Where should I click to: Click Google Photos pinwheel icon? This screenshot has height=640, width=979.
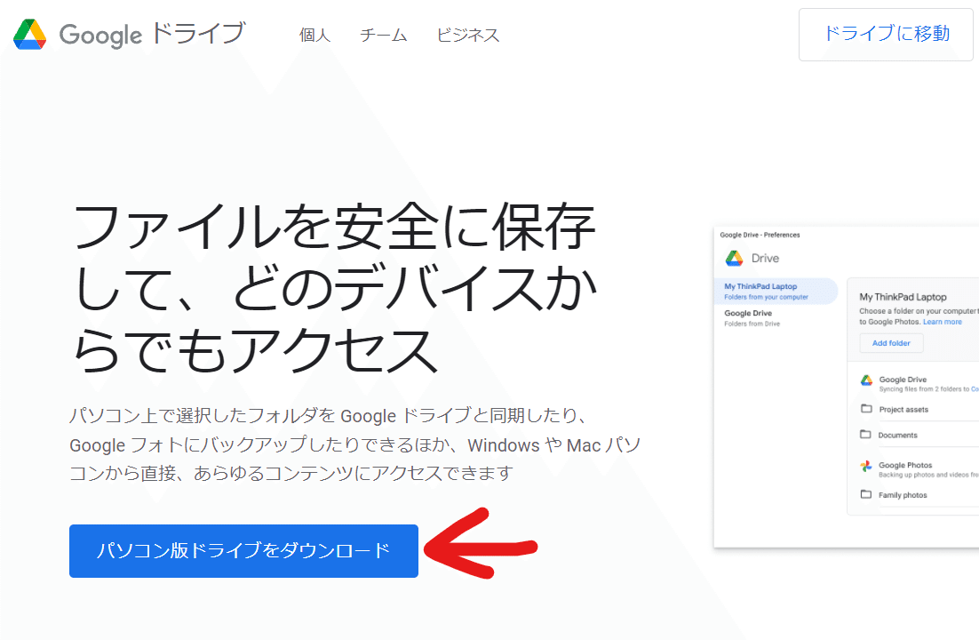coord(866,466)
